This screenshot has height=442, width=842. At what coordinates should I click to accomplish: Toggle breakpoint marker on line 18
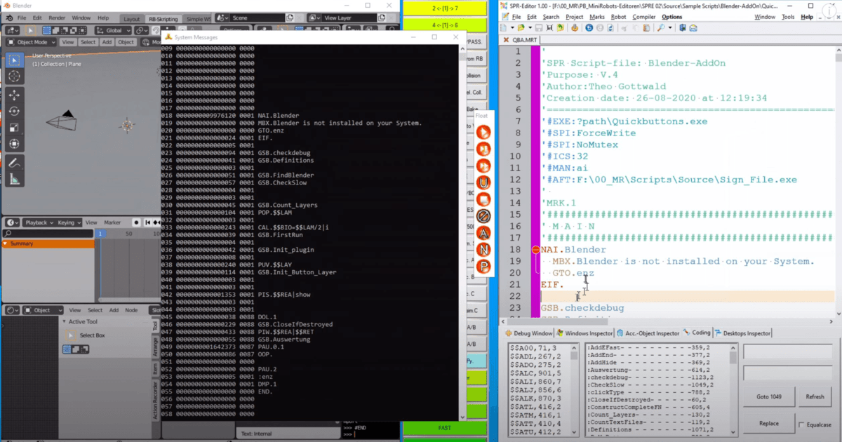(536, 250)
